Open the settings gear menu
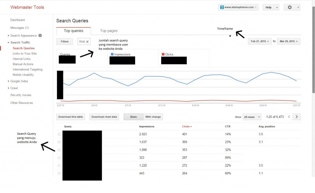Screen dimensions: 315x193 point(292,7)
